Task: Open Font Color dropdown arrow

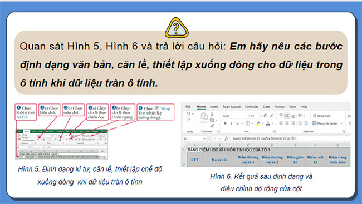Action: (272, 123)
